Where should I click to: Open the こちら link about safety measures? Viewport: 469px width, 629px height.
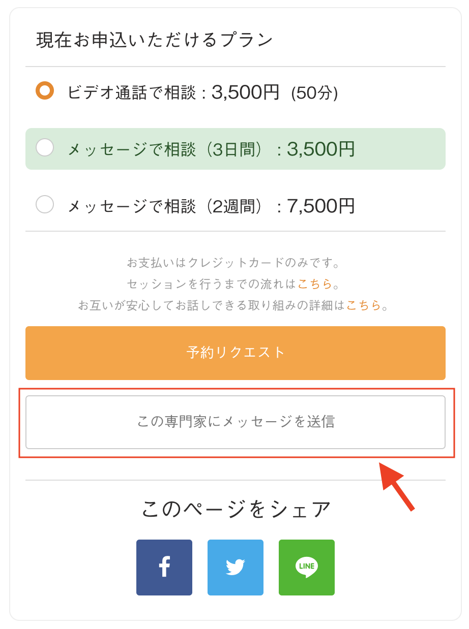[363, 305]
